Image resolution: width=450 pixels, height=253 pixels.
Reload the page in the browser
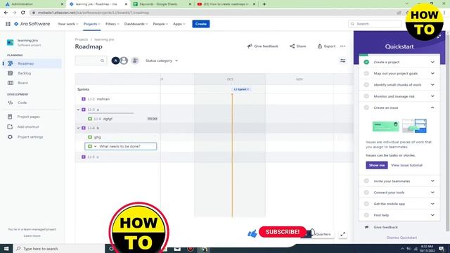click(x=23, y=13)
